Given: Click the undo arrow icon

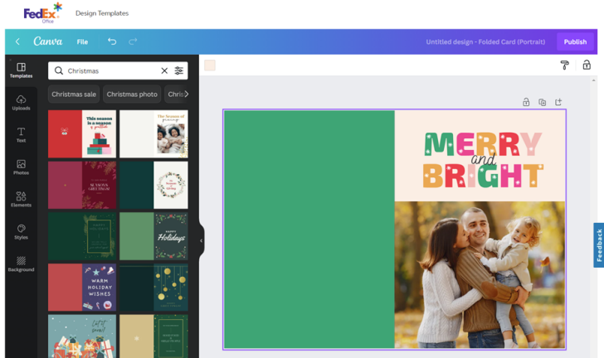Looking at the screenshot, I should click(112, 41).
